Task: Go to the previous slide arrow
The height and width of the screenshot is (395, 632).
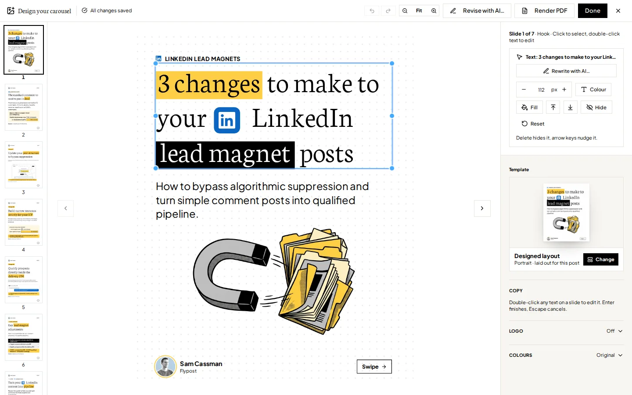Action: [x=66, y=208]
